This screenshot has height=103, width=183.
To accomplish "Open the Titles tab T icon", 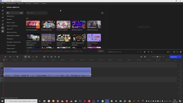I will (x=3, y=14).
